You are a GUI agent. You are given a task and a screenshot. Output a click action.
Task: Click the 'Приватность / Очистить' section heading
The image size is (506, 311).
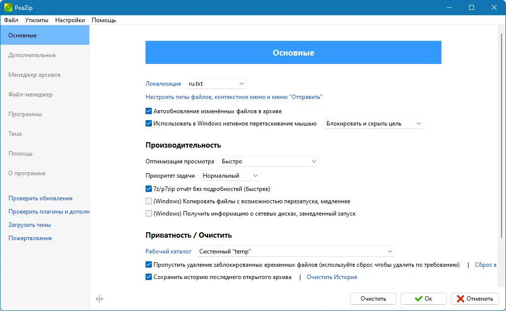pos(188,235)
